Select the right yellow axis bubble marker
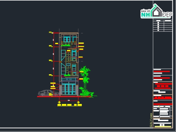 click(78, 102)
